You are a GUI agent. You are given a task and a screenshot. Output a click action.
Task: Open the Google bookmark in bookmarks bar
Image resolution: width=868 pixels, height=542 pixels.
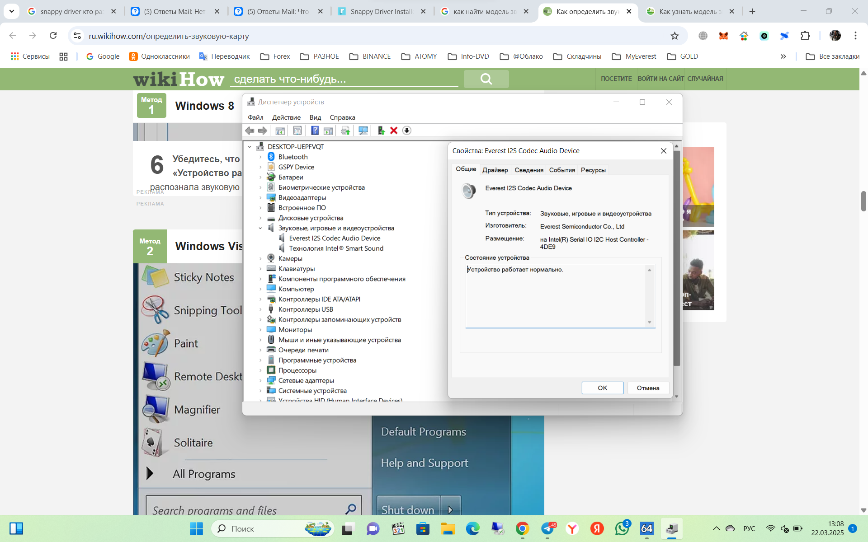pos(103,56)
